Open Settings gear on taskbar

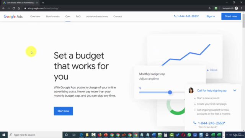point(207,135)
